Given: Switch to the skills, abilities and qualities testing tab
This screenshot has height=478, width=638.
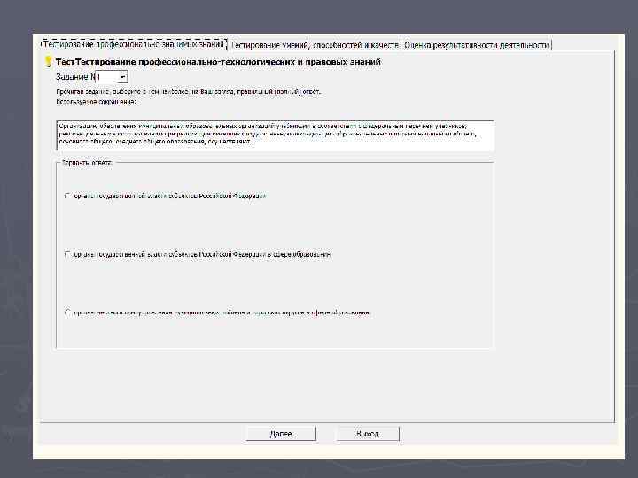Looking at the screenshot, I should tap(314, 45).
